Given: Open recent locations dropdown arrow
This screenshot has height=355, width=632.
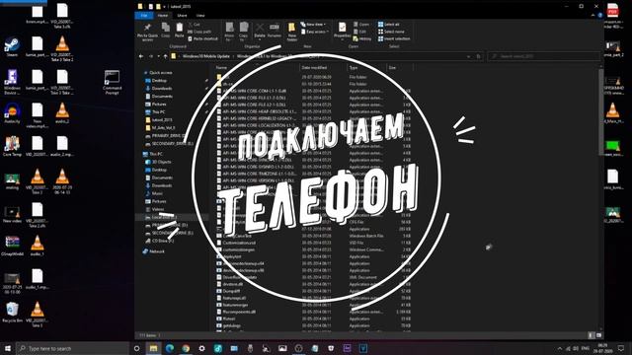Looking at the screenshot, I should click(x=158, y=56).
